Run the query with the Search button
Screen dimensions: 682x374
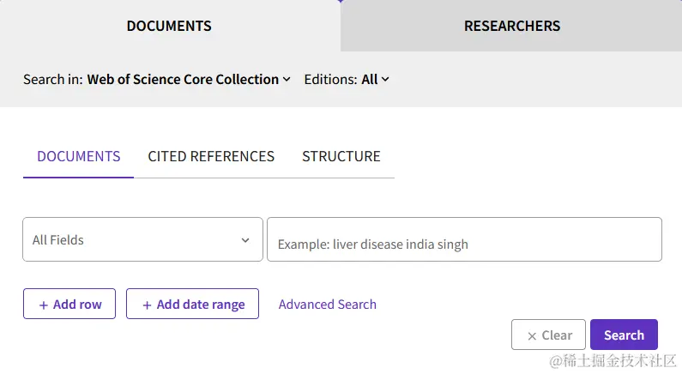click(x=624, y=335)
